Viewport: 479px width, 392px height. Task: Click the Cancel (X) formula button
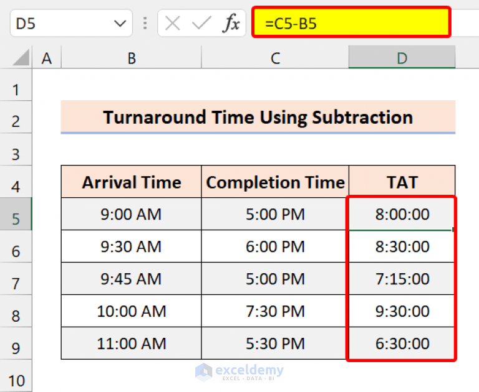[172, 24]
